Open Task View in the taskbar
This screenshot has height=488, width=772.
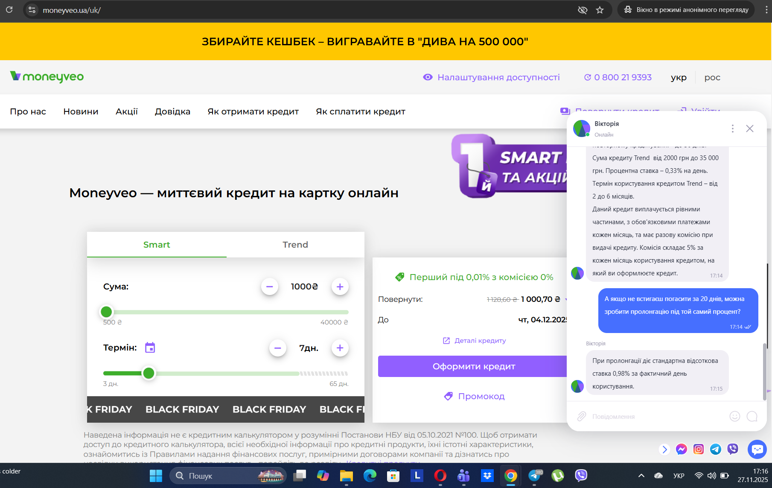pos(300,476)
